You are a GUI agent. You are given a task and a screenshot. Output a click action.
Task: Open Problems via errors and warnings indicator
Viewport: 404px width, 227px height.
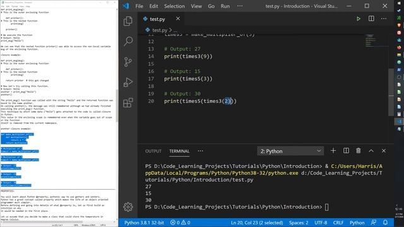pyautogui.click(x=180, y=223)
